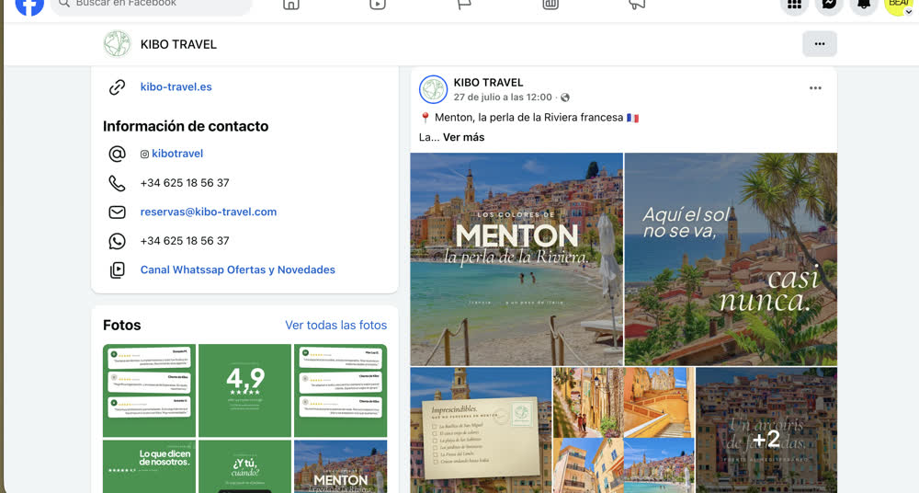Open the Aquí el sol no se va image
Image resolution: width=919 pixels, height=493 pixels.
coord(731,259)
